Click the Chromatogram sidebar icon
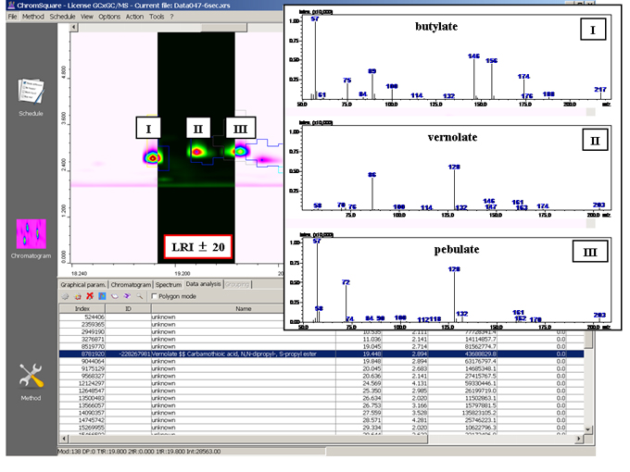 pos(31,234)
